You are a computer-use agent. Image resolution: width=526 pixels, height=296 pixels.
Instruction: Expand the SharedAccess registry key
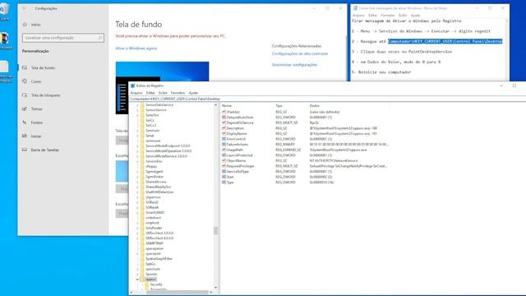[137, 182]
